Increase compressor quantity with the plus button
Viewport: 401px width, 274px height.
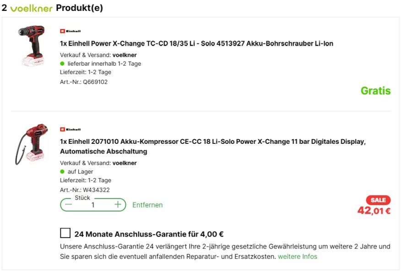118,205
